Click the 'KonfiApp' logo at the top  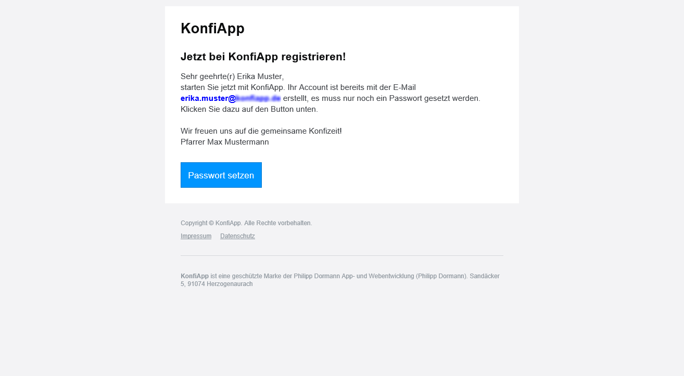(212, 28)
